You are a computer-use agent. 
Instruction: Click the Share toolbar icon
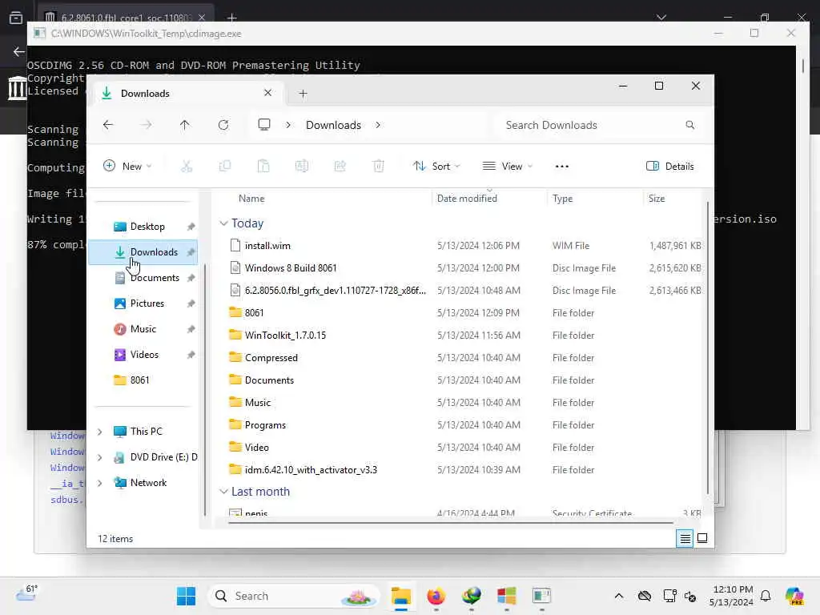(x=340, y=167)
